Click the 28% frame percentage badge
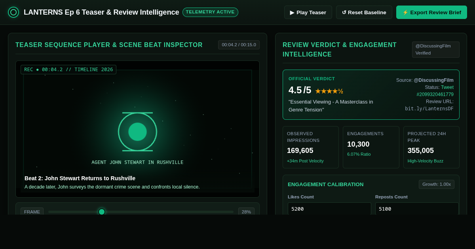Image resolution: width=475 pixels, height=249 pixels. pos(246,212)
